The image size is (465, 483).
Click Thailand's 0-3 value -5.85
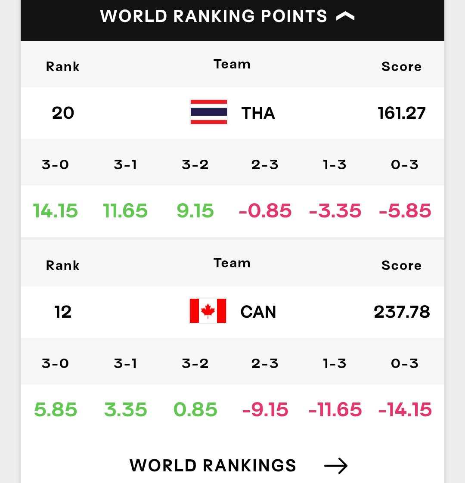click(405, 211)
